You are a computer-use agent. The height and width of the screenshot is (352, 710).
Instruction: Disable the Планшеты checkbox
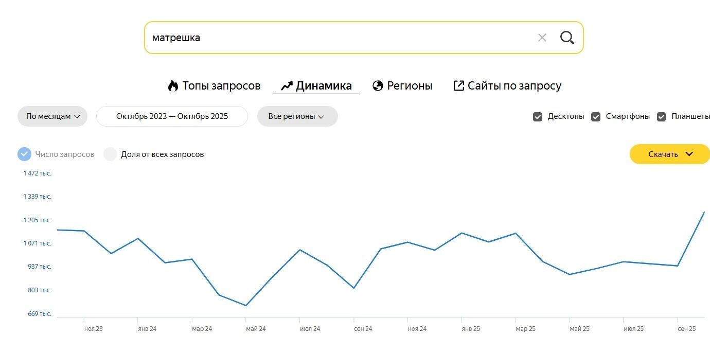[x=662, y=117]
